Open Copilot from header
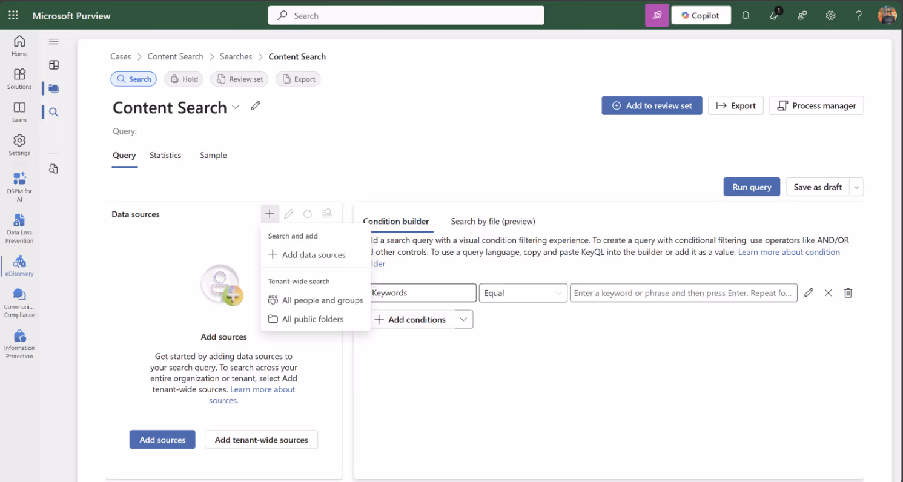Screen dimensions: 903x482 point(701,15)
